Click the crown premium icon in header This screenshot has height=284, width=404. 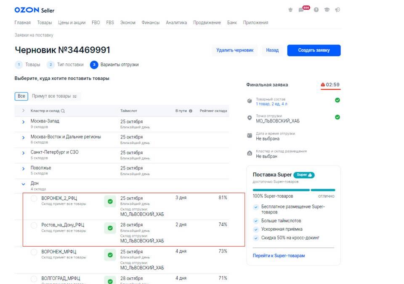point(290,10)
